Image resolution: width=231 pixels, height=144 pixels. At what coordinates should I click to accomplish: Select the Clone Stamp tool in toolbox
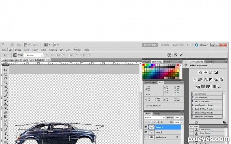point(6,104)
